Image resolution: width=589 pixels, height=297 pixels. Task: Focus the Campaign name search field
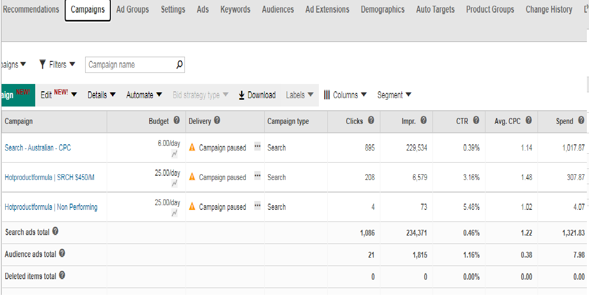[130, 65]
